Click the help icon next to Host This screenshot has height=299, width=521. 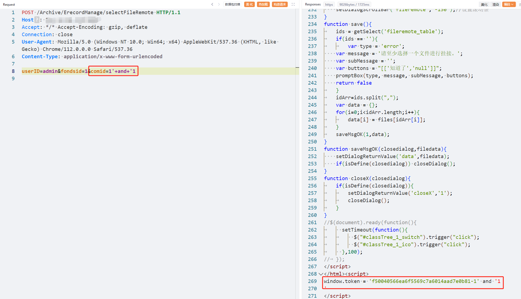37,20
